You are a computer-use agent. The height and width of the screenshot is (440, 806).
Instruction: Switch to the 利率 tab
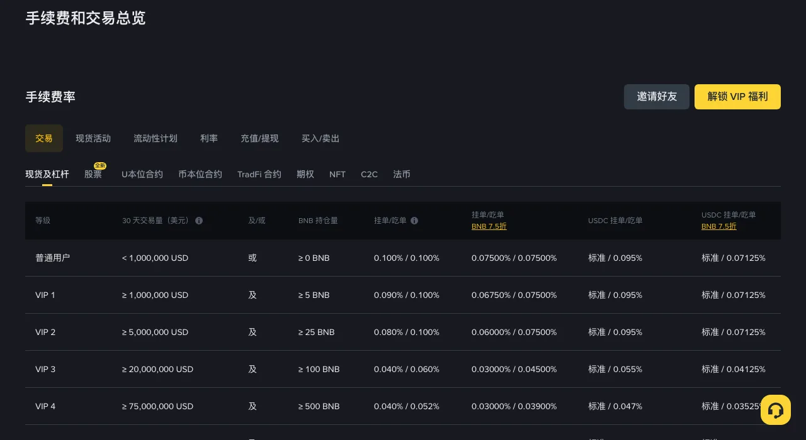[x=209, y=138]
